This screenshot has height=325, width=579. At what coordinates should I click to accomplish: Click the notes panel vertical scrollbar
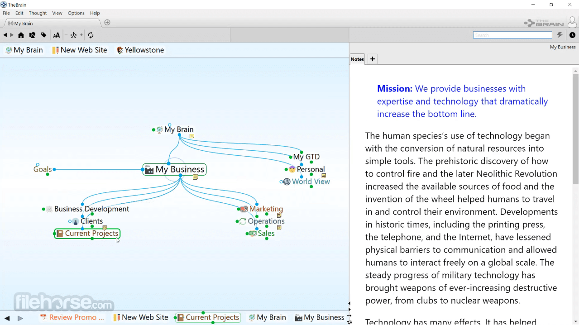click(576, 128)
